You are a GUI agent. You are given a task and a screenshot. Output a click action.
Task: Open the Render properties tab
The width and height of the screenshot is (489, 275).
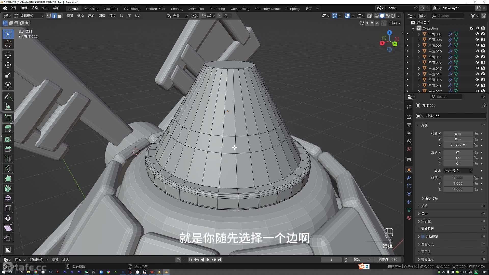pos(409,117)
